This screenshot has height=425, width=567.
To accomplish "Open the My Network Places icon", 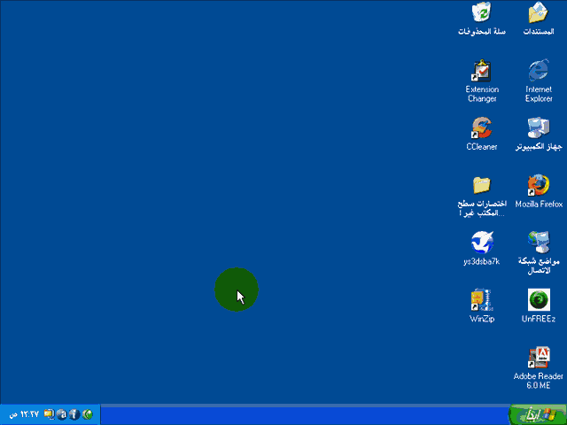I will tap(539, 243).
